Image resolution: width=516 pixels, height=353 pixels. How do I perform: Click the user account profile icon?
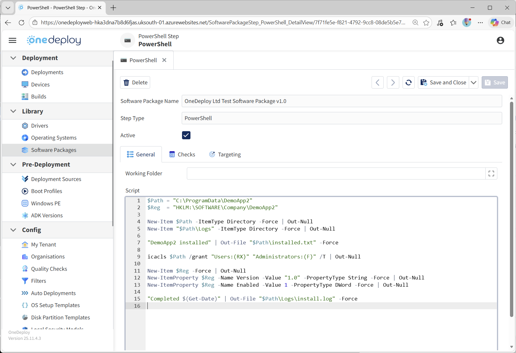(500, 40)
